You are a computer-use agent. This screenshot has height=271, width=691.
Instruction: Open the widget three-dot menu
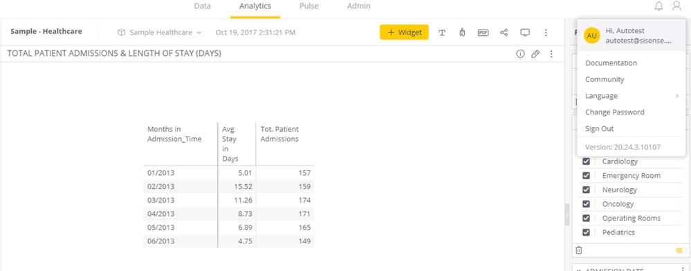point(551,54)
